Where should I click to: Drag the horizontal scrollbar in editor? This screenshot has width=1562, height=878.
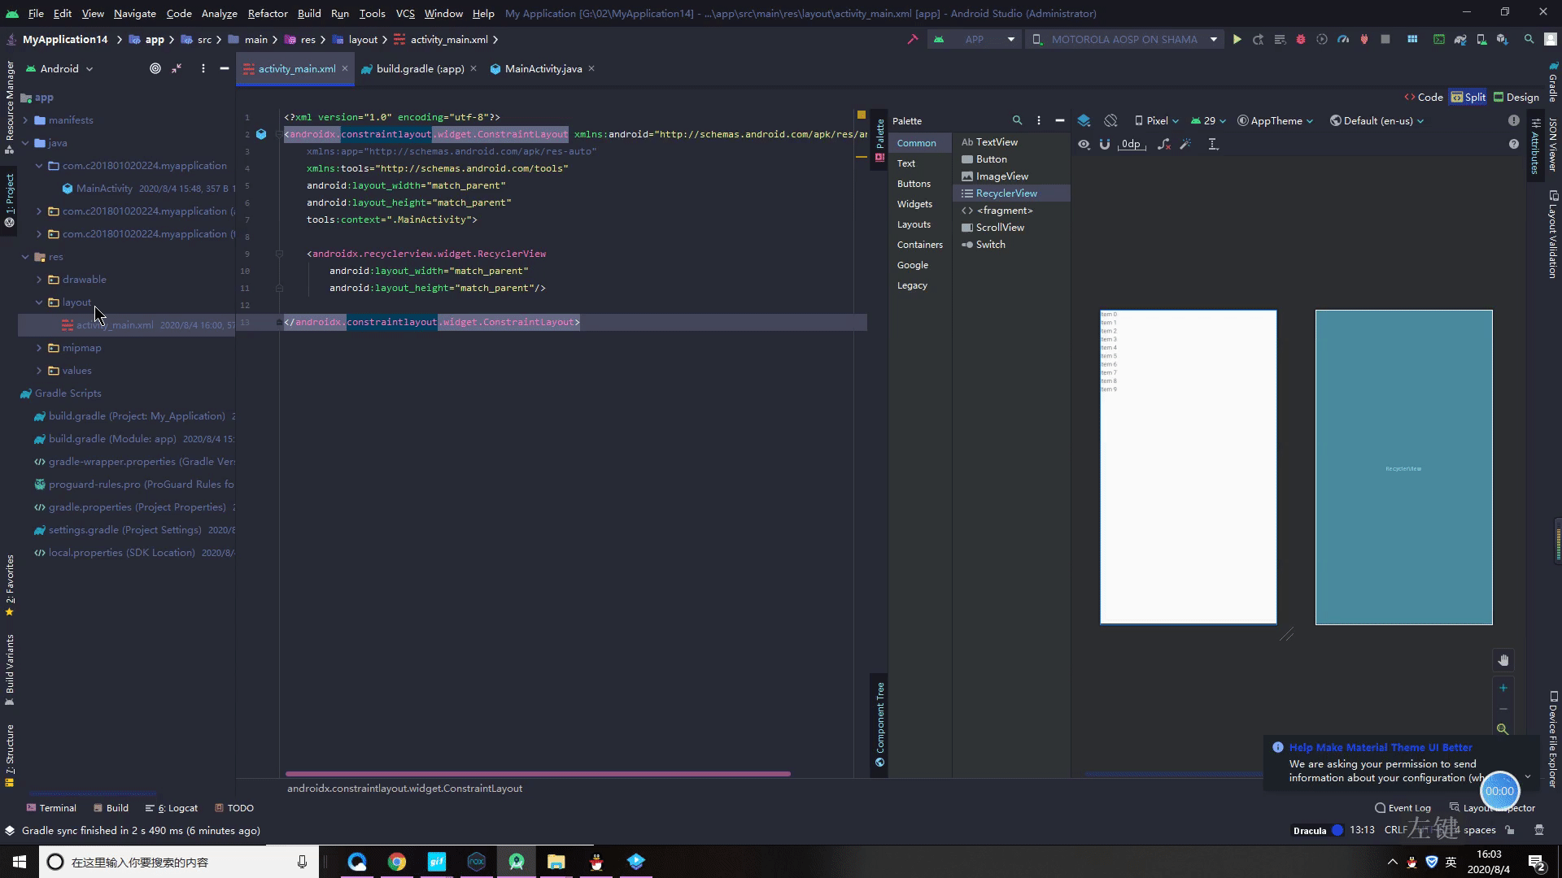(539, 773)
